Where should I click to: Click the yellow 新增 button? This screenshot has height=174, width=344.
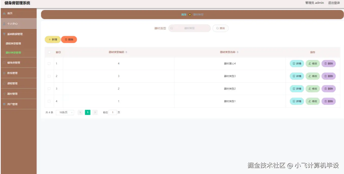[x=53, y=39]
